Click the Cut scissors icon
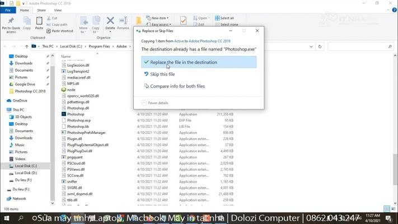 [49, 18]
